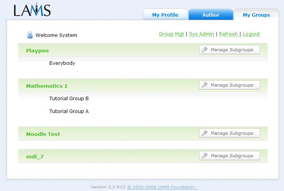This screenshot has height=191, width=284.
Task: Click wrench icon in Moodle Test row
Action: [205, 133]
